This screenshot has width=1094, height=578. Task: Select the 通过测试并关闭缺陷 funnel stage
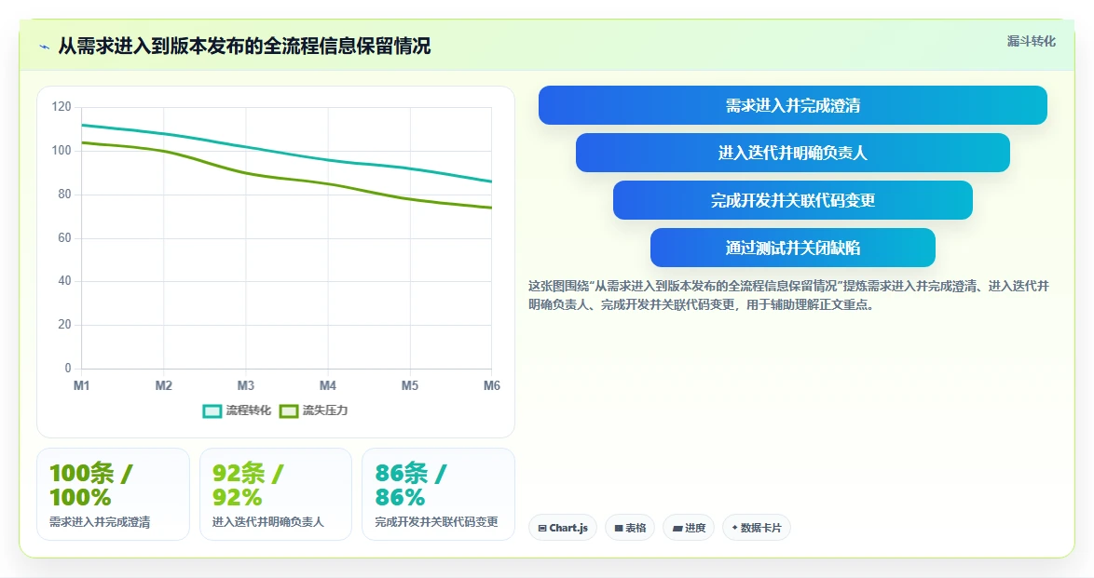tap(793, 248)
